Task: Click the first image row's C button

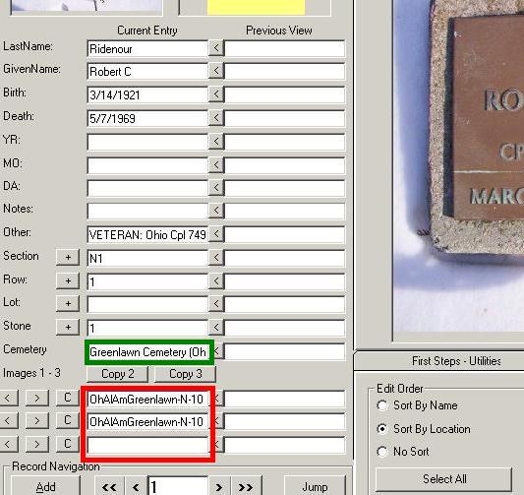Action: [68, 398]
